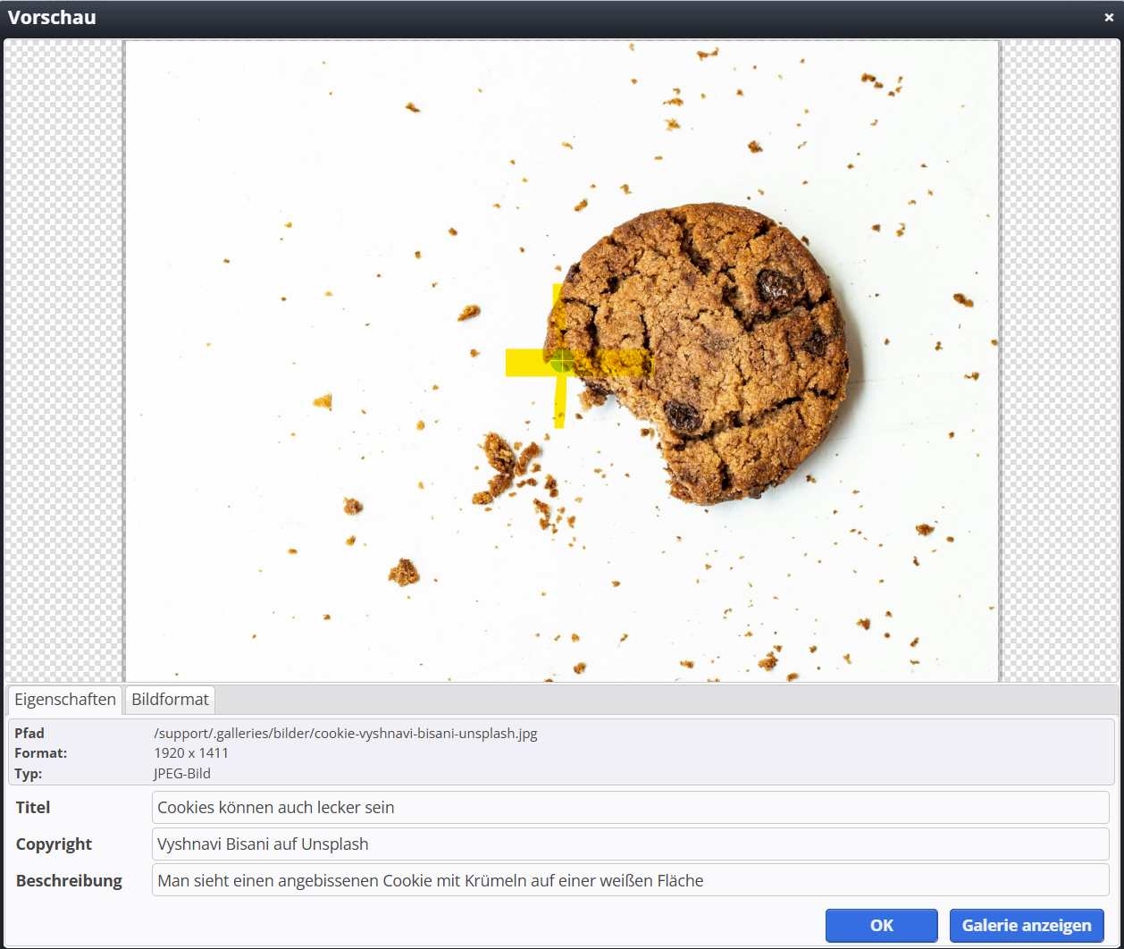
Task: Click the format value 1920 x 1411
Action: [x=191, y=753]
